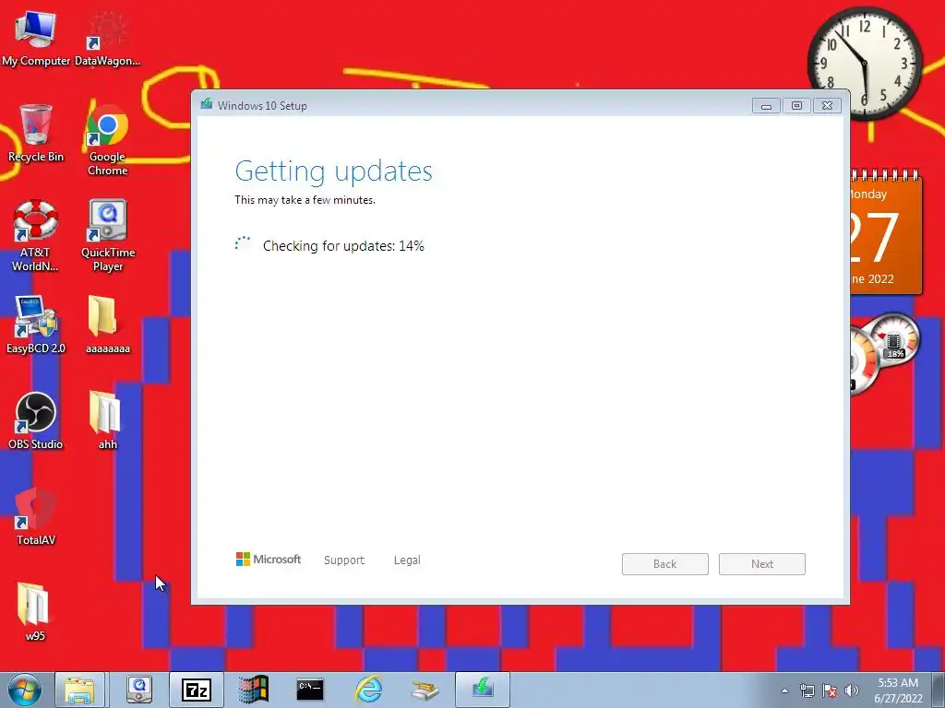Launch Internet Explorer from taskbar
This screenshot has height=708, width=945.
tap(368, 690)
